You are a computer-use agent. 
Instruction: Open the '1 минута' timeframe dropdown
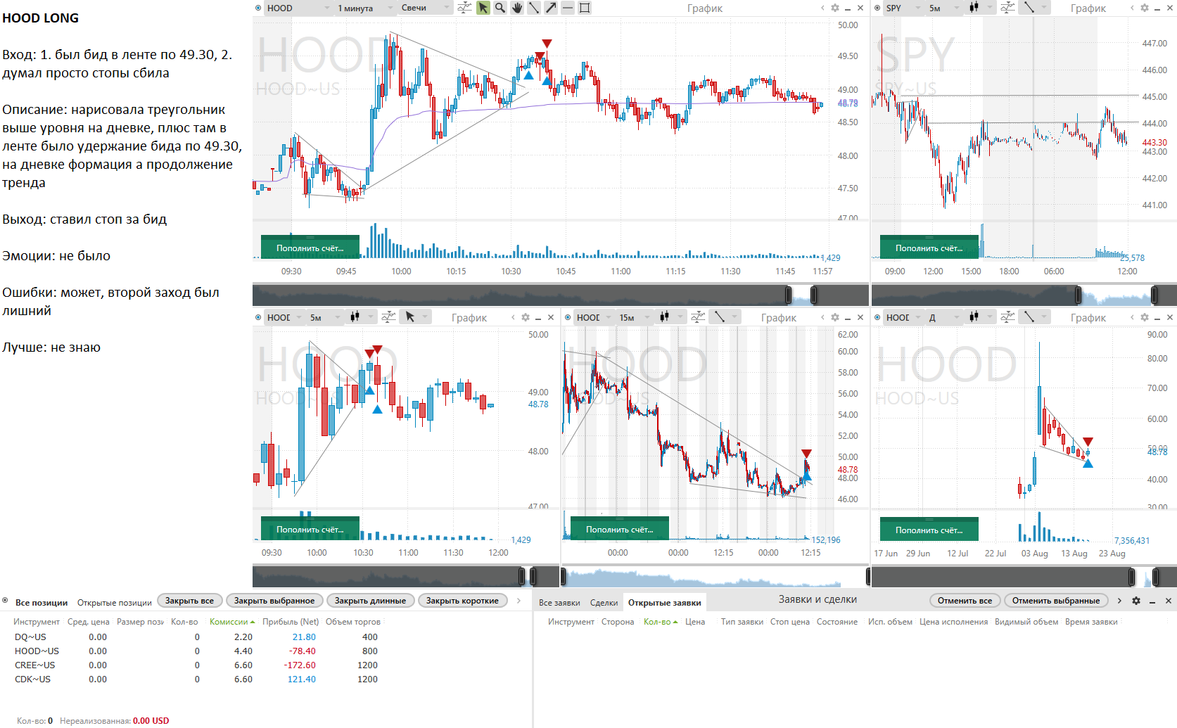(364, 8)
